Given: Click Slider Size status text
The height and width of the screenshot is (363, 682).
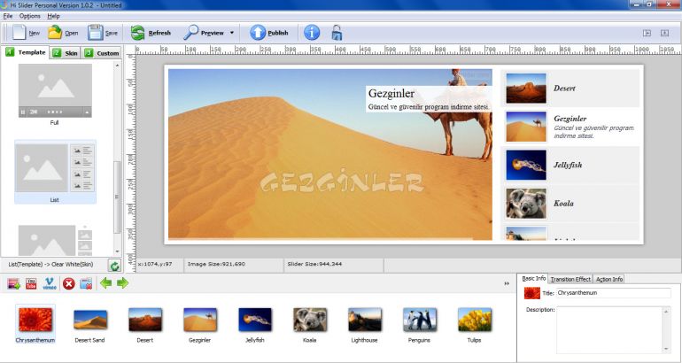Looking at the screenshot, I should 314,264.
